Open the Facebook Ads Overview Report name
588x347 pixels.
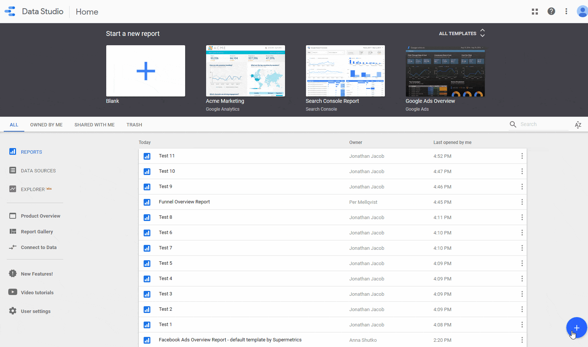click(x=230, y=340)
